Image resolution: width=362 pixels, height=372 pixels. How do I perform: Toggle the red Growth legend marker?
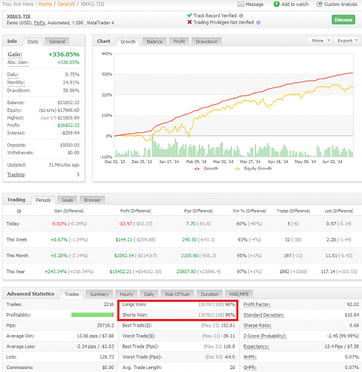tap(197, 168)
